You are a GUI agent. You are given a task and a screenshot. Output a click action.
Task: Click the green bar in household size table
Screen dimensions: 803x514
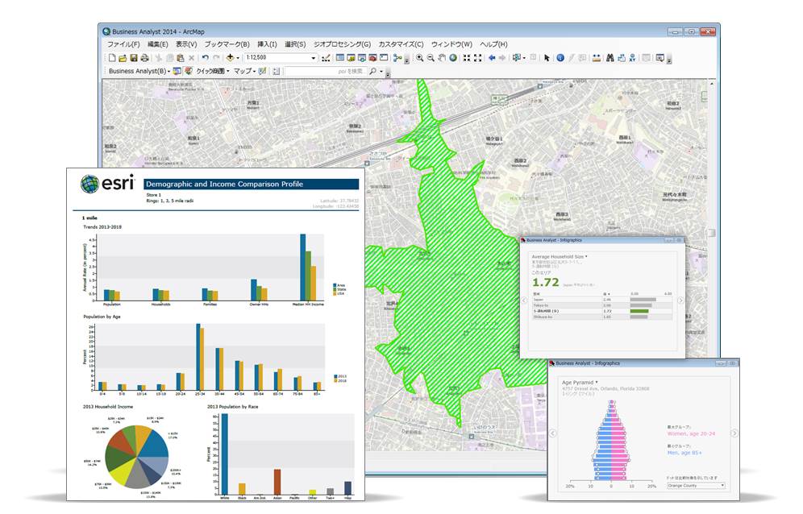tap(639, 311)
